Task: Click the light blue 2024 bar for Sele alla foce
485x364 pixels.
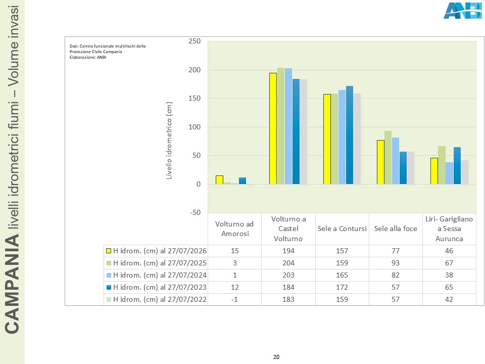Action: pos(396,161)
